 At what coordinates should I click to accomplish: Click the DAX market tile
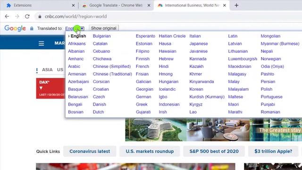point(50,88)
